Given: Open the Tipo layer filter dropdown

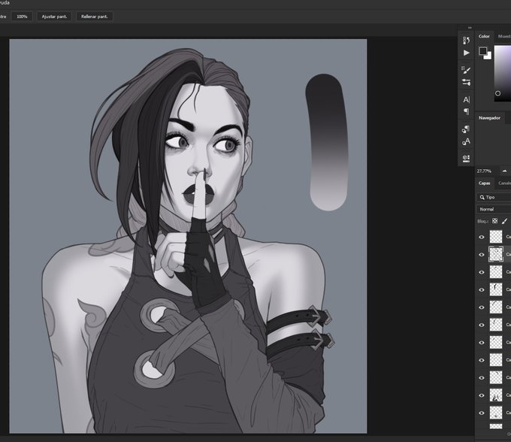Looking at the screenshot, I should pyautogui.click(x=494, y=197).
